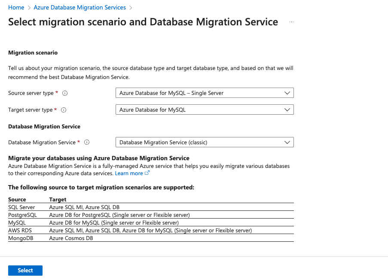388x280 pixels.
Task: Open Database Migration Service (classic) dropdown
Action: (205, 142)
